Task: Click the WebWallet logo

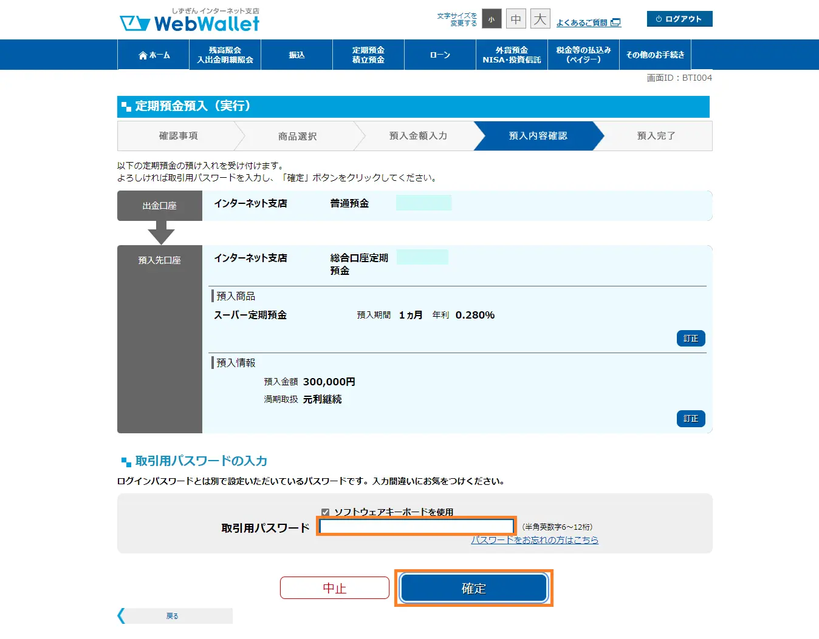Action: pos(190,21)
